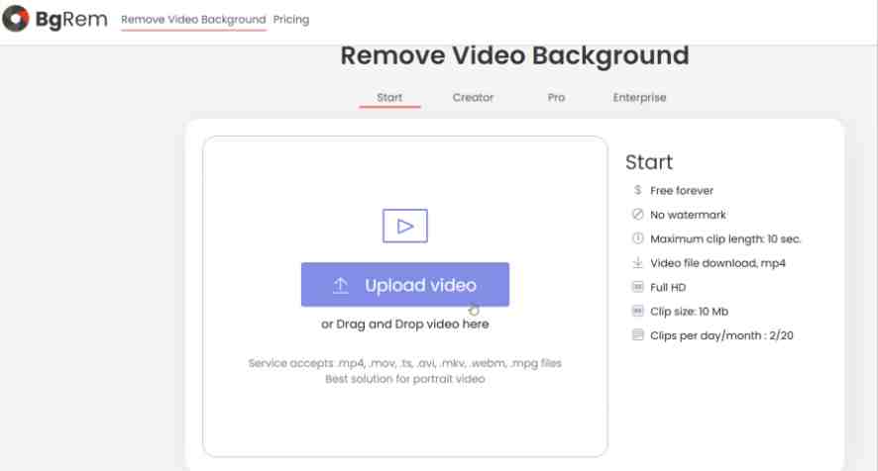This screenshot has width=878, height=471.
Task: Click the 'Start' plan heading
Action: coord(649,162)
